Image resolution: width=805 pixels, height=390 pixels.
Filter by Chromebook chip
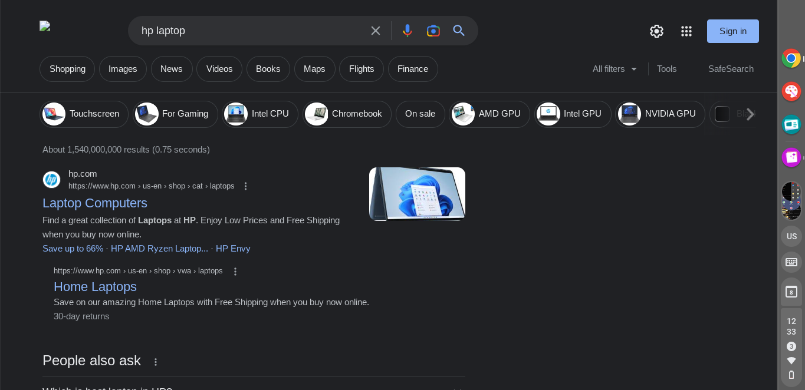(347, 114)
